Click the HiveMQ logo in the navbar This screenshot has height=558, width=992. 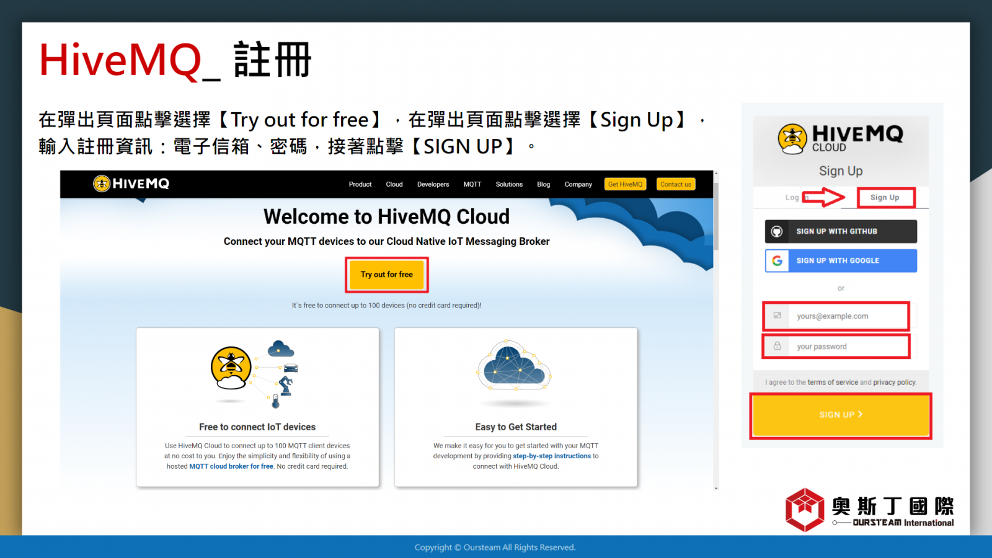click(131, 184)
